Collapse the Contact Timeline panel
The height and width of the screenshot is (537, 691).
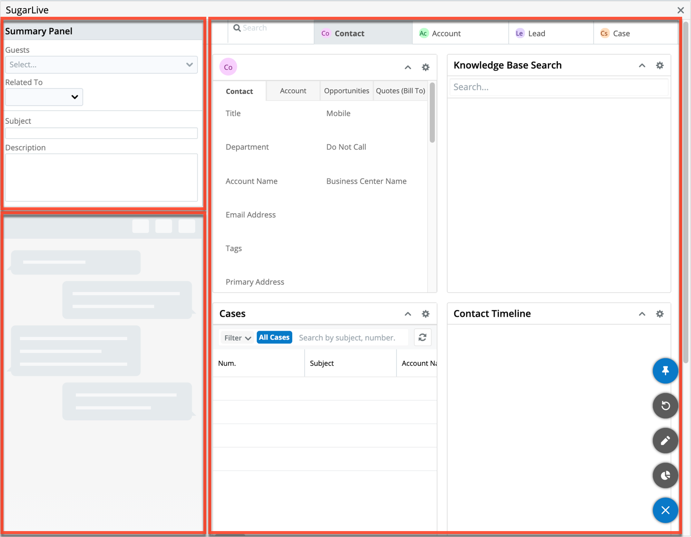[x=642, y=313]
